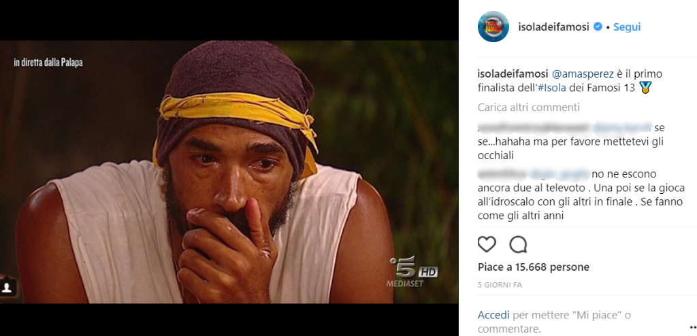Click Accedi to log in
This screenshot has height=336, width=697.
[493, 316]
